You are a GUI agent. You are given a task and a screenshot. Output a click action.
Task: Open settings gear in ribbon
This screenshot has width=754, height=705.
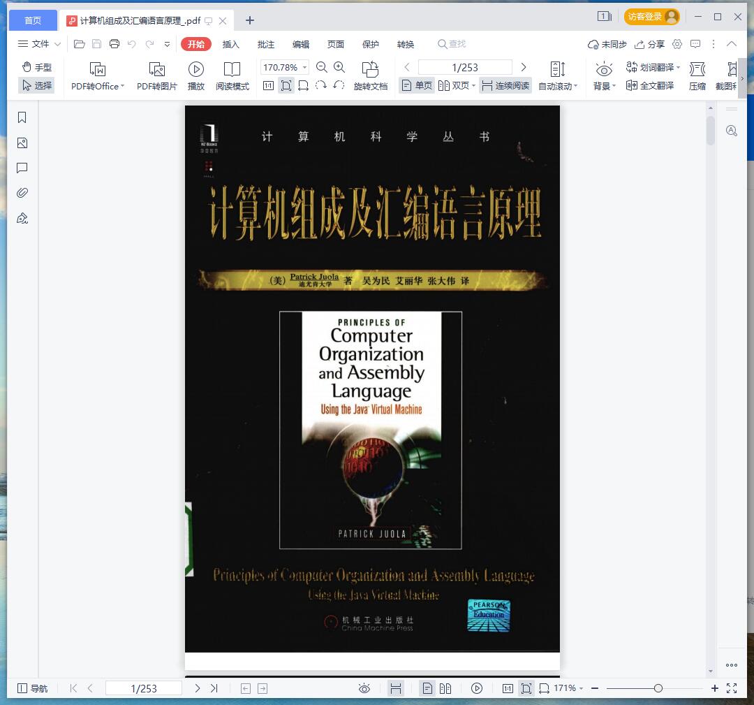click(677, 44)
